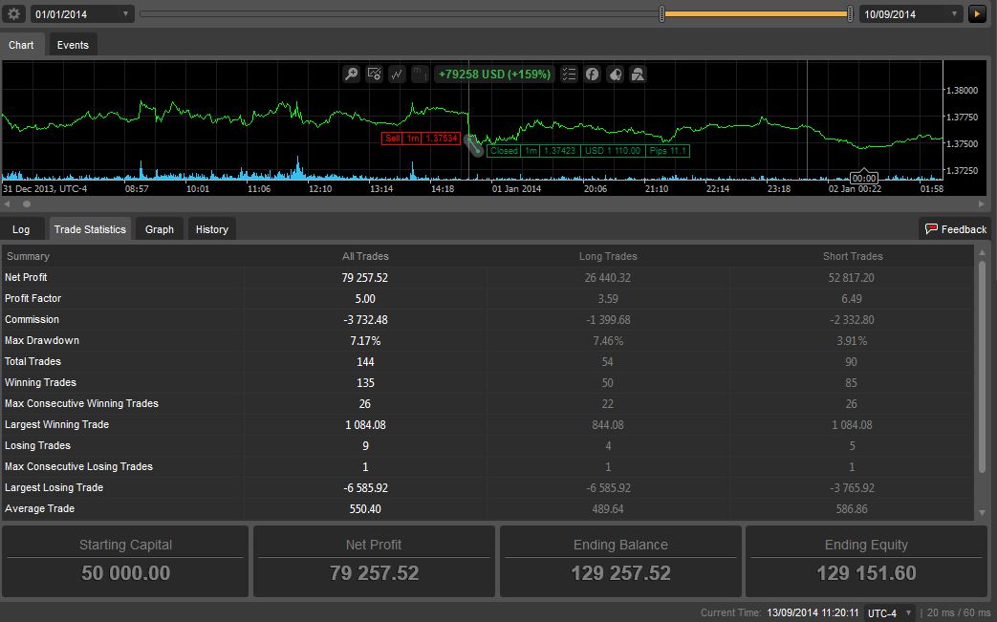This screenshot has height=622, width=997.
Task: Click Largest Losing Trade short value -3 765.92
Action: point(852,488)
